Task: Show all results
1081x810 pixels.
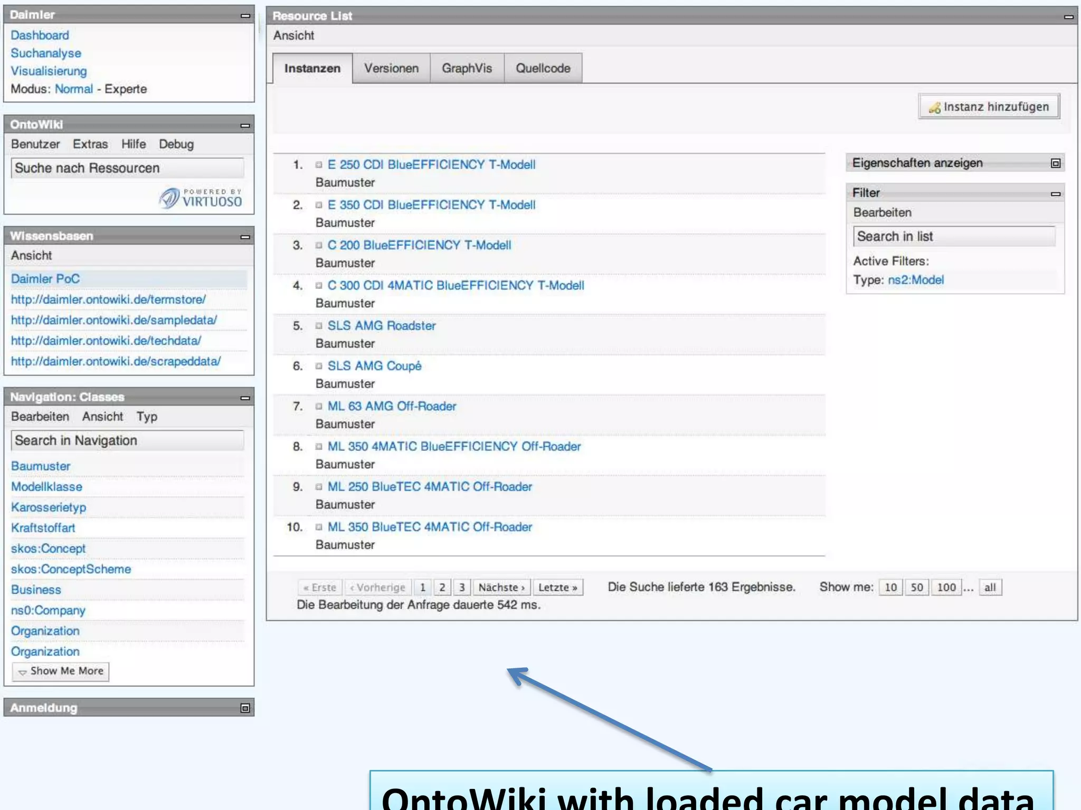Action: (990, 587)
